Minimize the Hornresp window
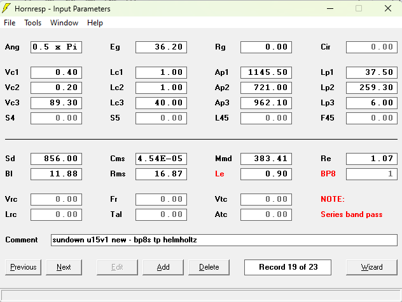 pos(330,8)
